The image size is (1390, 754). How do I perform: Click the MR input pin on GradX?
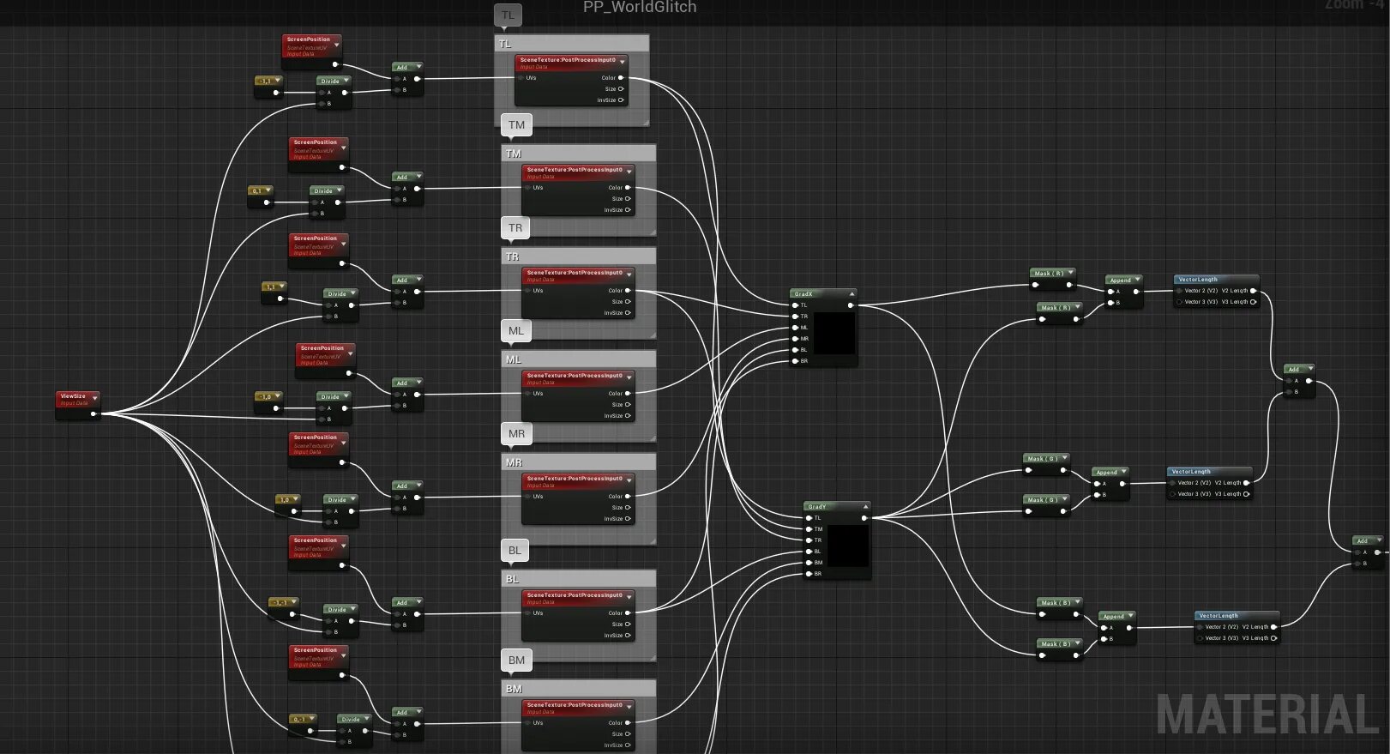(x=795, y=339)
